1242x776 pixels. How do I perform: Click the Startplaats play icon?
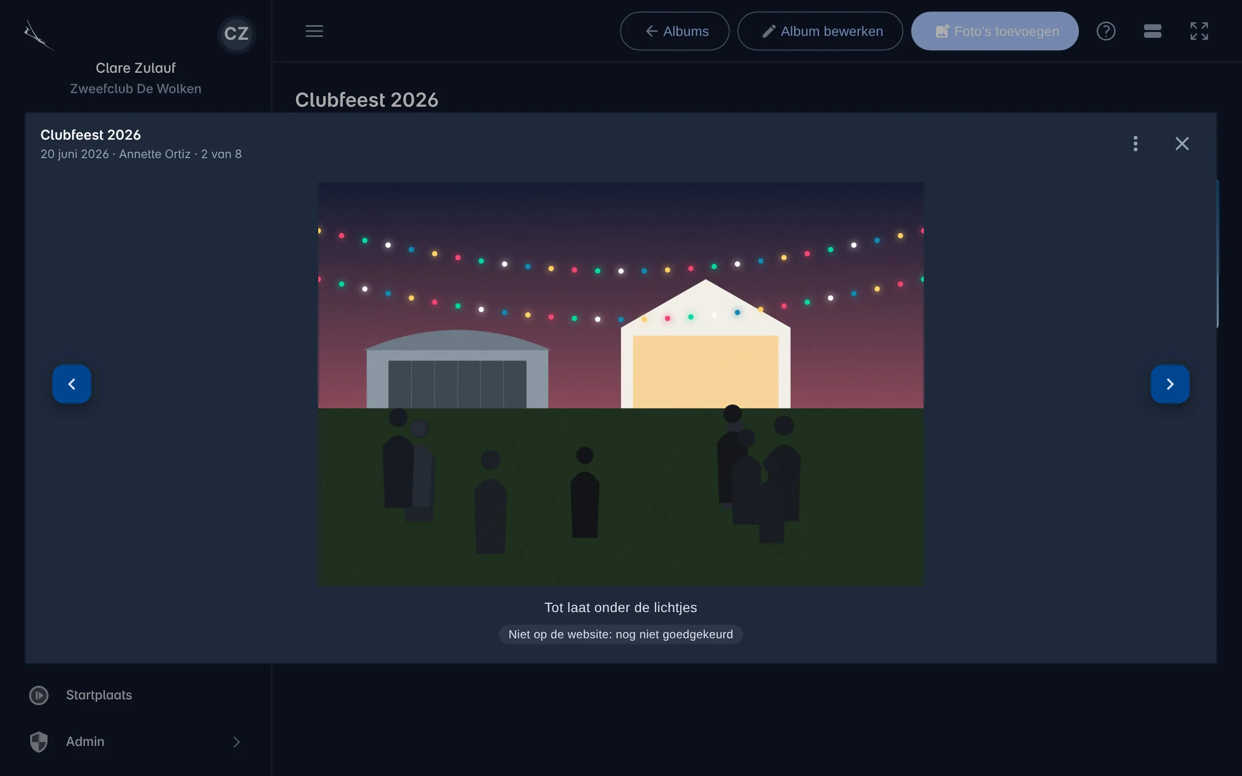click(39, 695)
